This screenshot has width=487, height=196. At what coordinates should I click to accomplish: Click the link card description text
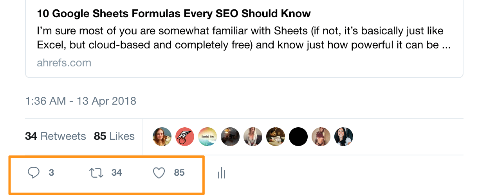(244, 38)
